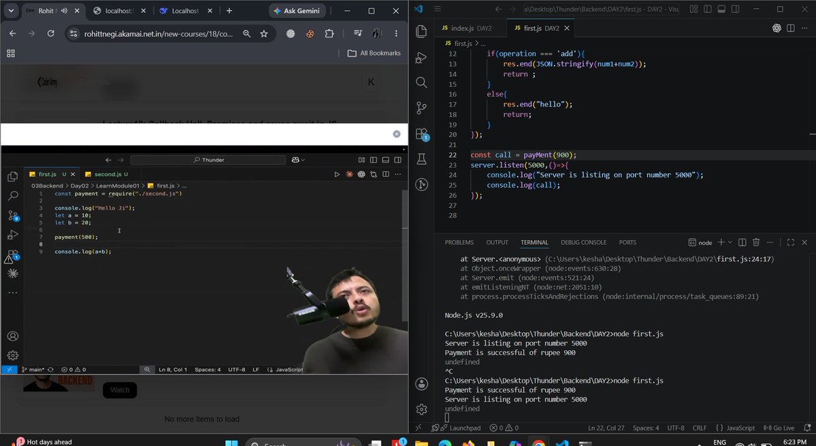Toggle the primary sidebar layout button

(x=708, y=10)
